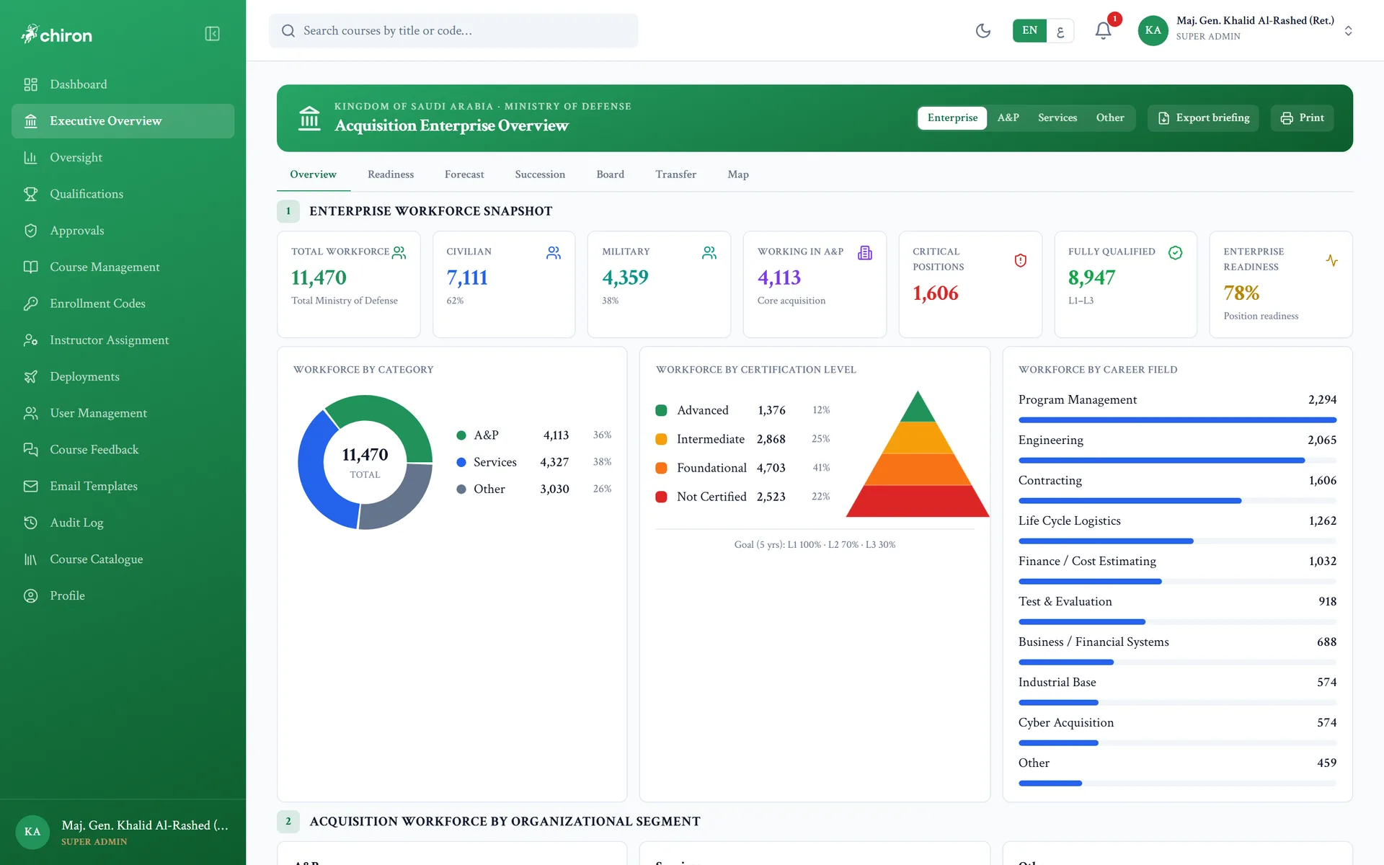Select A&P scope filter

pyautogui.click(x=1008, y=117)
